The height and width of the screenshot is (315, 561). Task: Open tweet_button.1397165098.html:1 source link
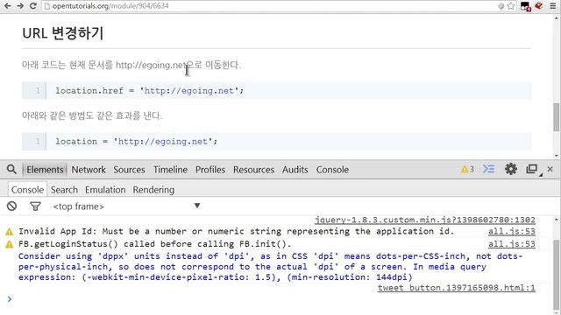click(457, 288)
